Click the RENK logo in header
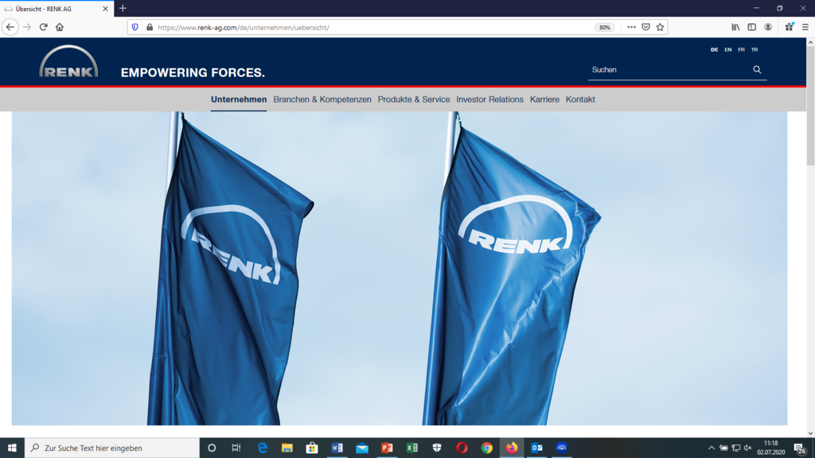The height and width of the screenshot is (458, 815). coord(68,62)
